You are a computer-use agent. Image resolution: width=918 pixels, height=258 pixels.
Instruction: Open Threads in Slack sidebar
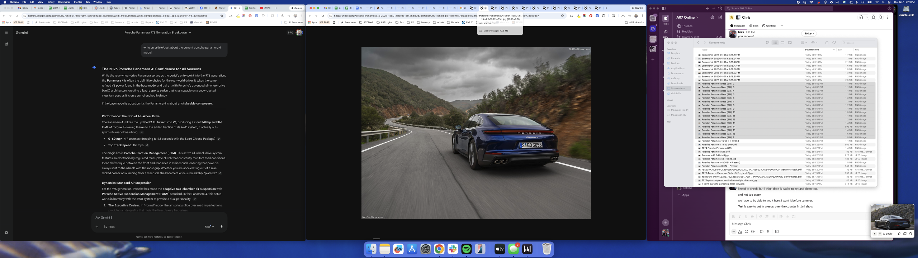[x=687, y=26]
